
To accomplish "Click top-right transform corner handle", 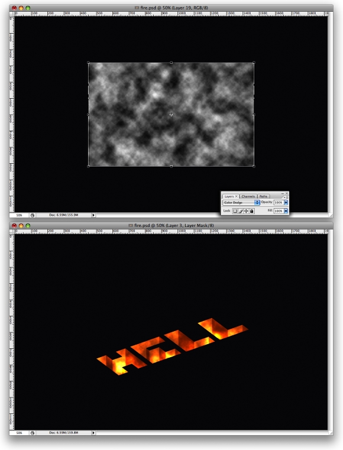I will coord(254,63).
